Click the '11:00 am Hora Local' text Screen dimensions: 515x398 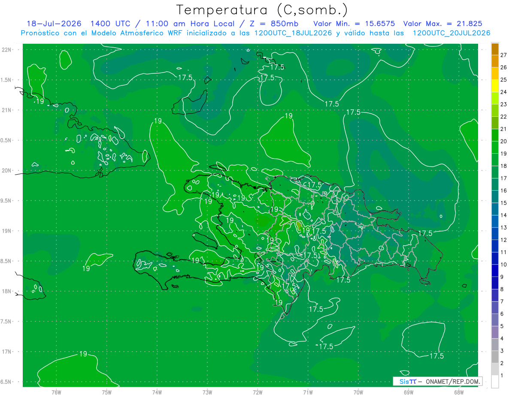(188, 24)
